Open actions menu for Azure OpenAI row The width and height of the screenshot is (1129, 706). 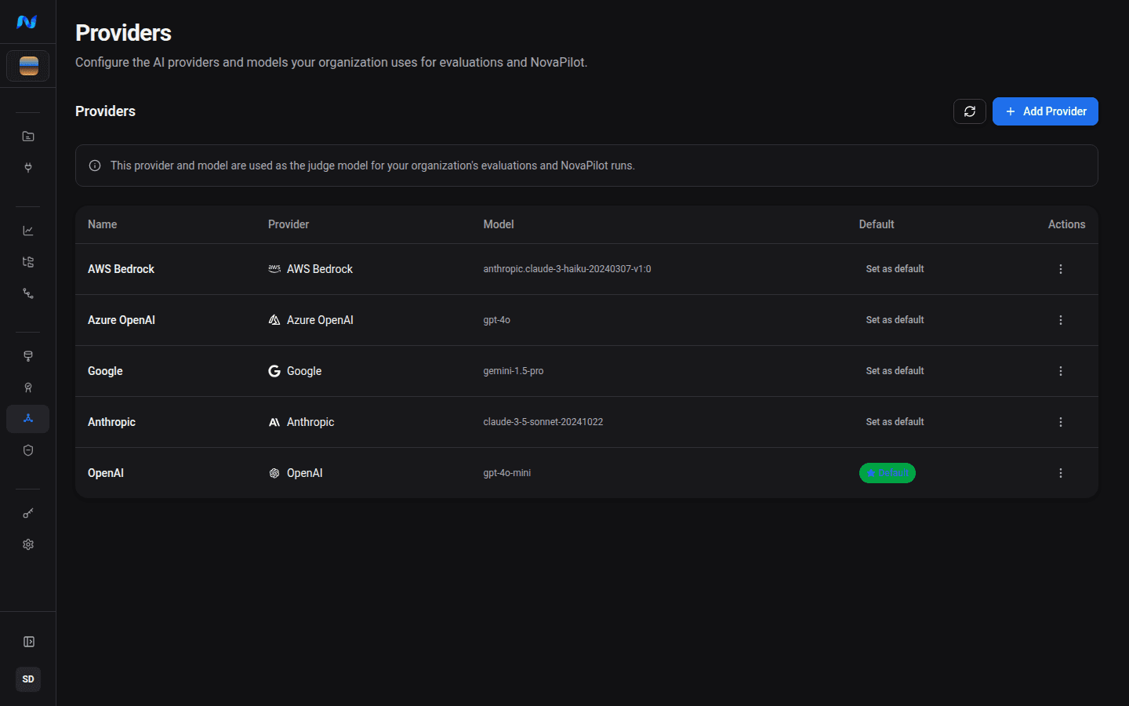1061,320
